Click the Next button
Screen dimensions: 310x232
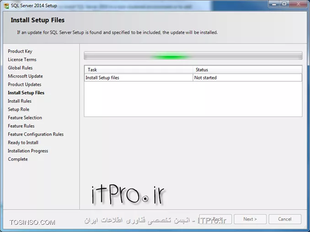250,219
